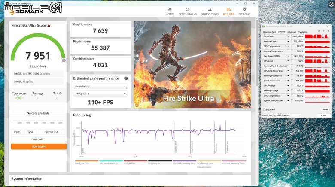Viewport: 335px width, 187px height.
Task: Click the GPU-Z title bar app icon
Action: pyautogui.click(x=264, y=27)
